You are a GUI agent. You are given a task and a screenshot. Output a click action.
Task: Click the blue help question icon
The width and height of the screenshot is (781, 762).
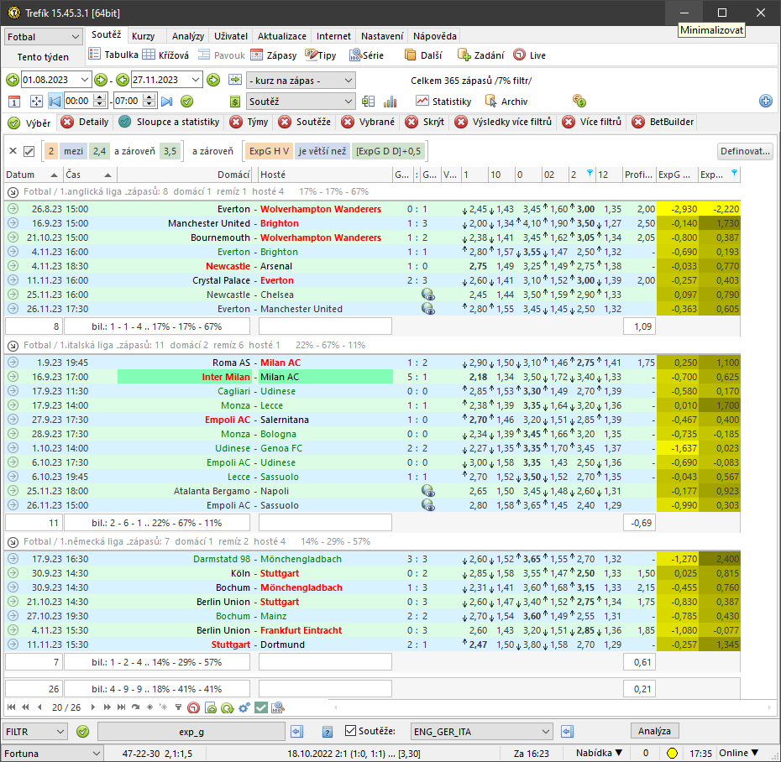(x=328, y=732)
